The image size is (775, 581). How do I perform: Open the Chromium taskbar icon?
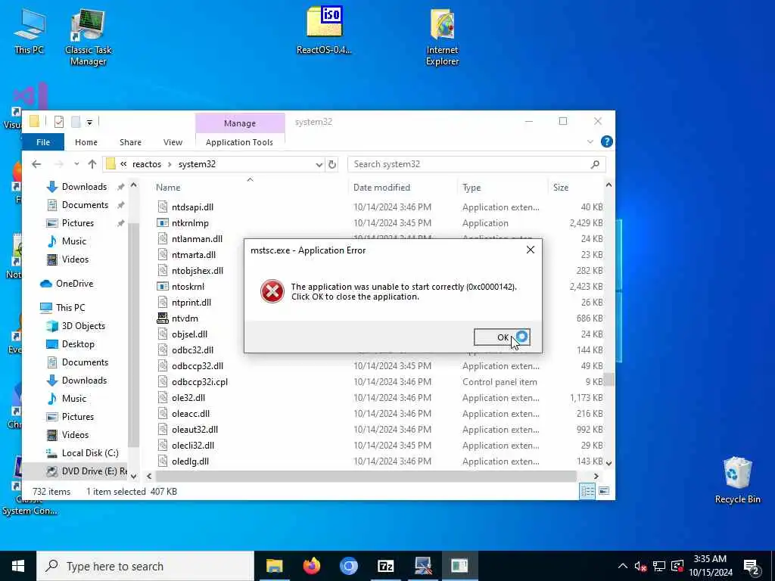pyautogui.click(x=348, y=566)
